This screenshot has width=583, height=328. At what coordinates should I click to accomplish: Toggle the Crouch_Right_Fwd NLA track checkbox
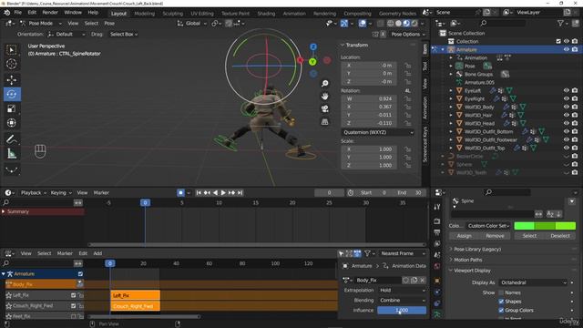tap(73, 306)
